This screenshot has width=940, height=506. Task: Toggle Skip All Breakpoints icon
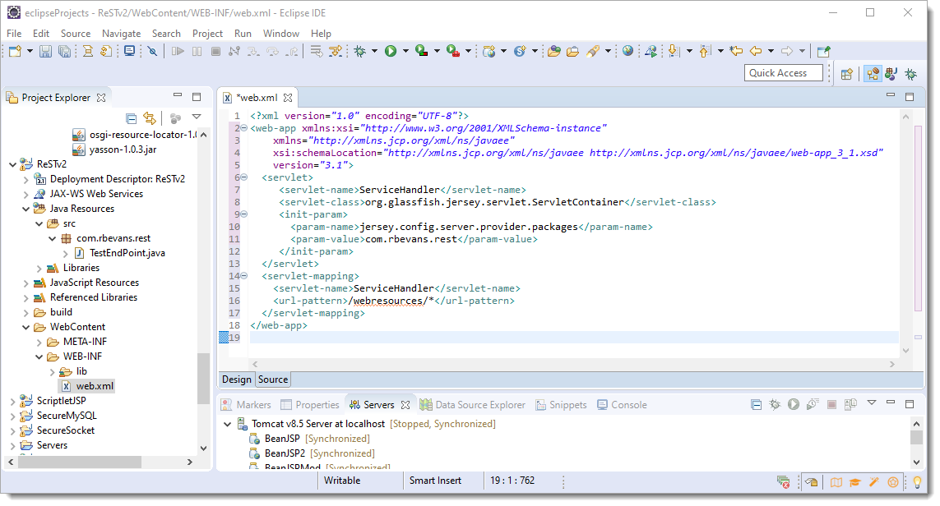153,52
